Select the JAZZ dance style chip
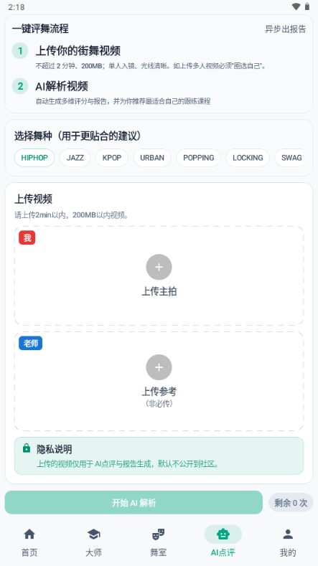 click(x=75, y=158)
